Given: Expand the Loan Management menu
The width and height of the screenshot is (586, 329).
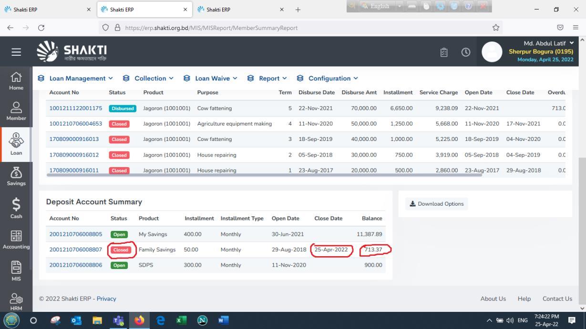Looking at the screenshot, I should click(75, 79).
